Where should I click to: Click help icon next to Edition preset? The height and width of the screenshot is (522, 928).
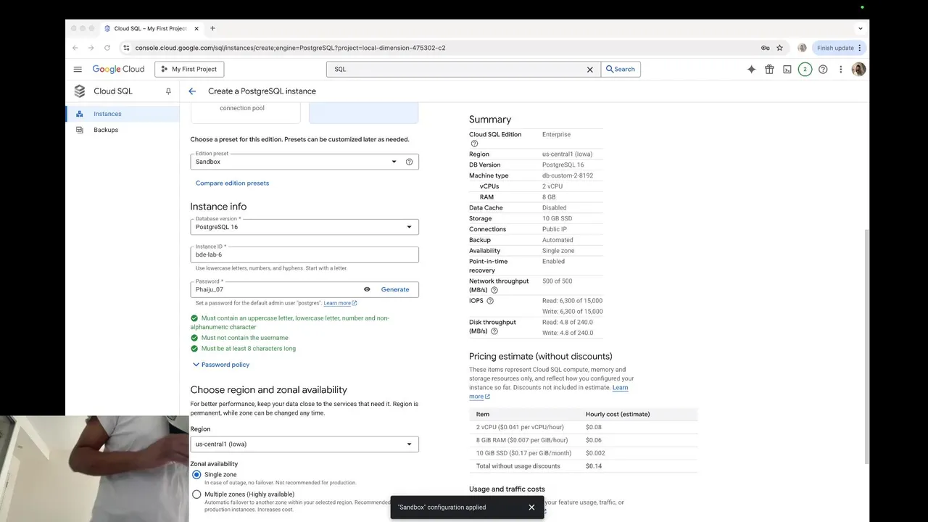[409, 162]
